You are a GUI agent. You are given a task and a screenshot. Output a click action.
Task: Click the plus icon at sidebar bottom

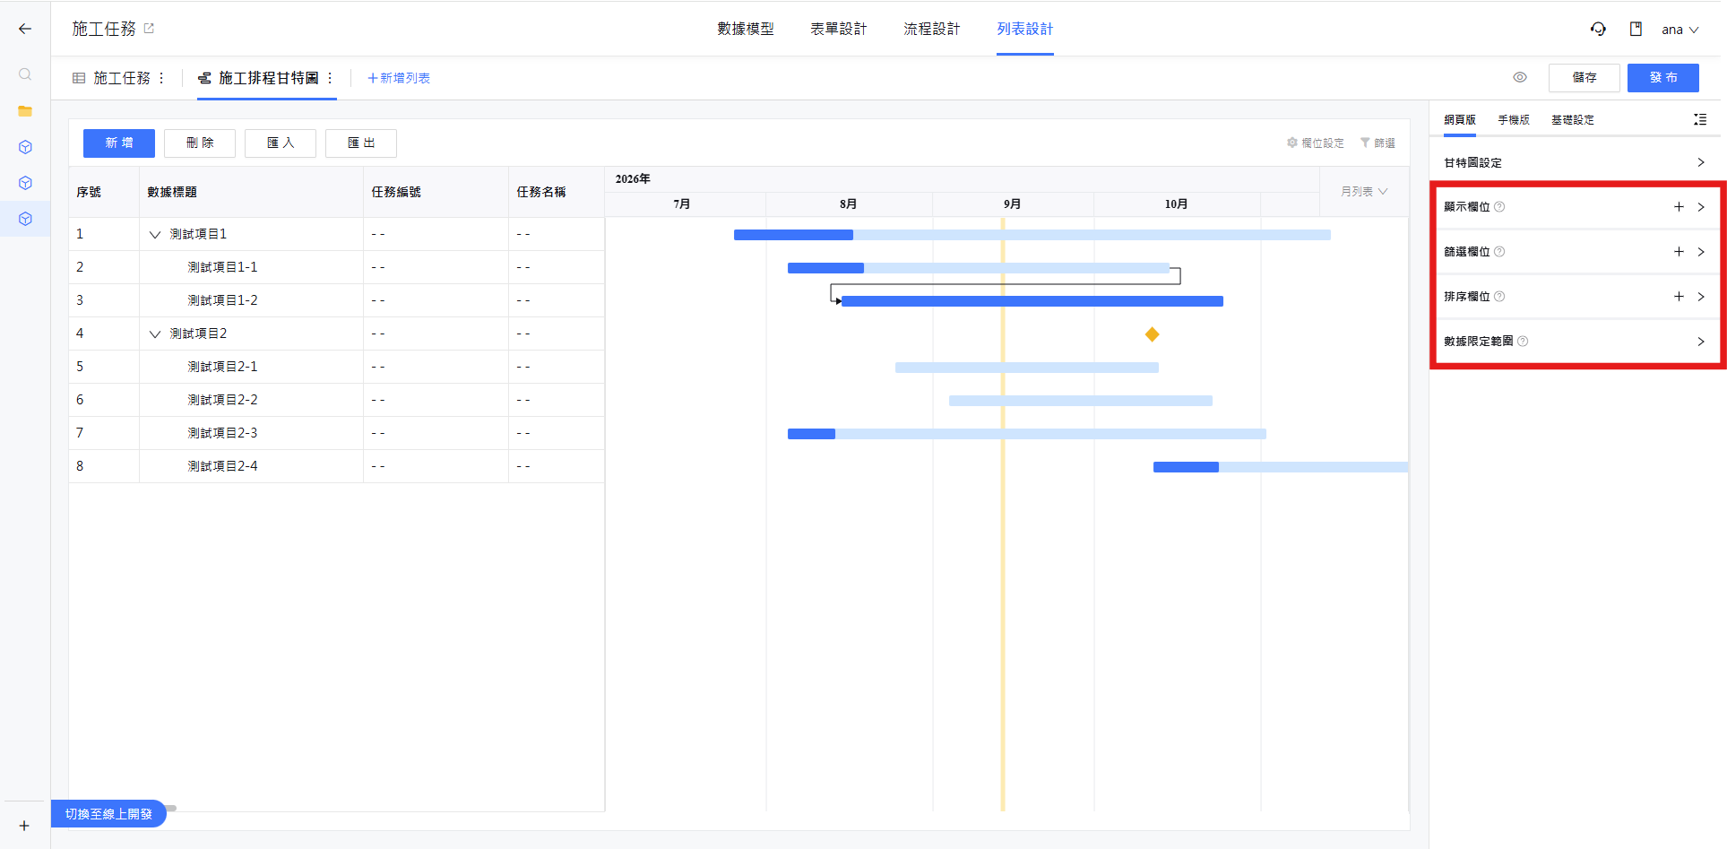[x=24, y=826]
